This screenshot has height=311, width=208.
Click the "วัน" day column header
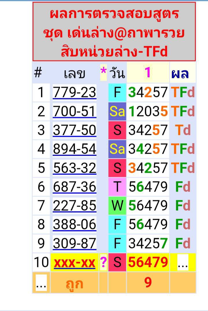click(x=117, y=73)
